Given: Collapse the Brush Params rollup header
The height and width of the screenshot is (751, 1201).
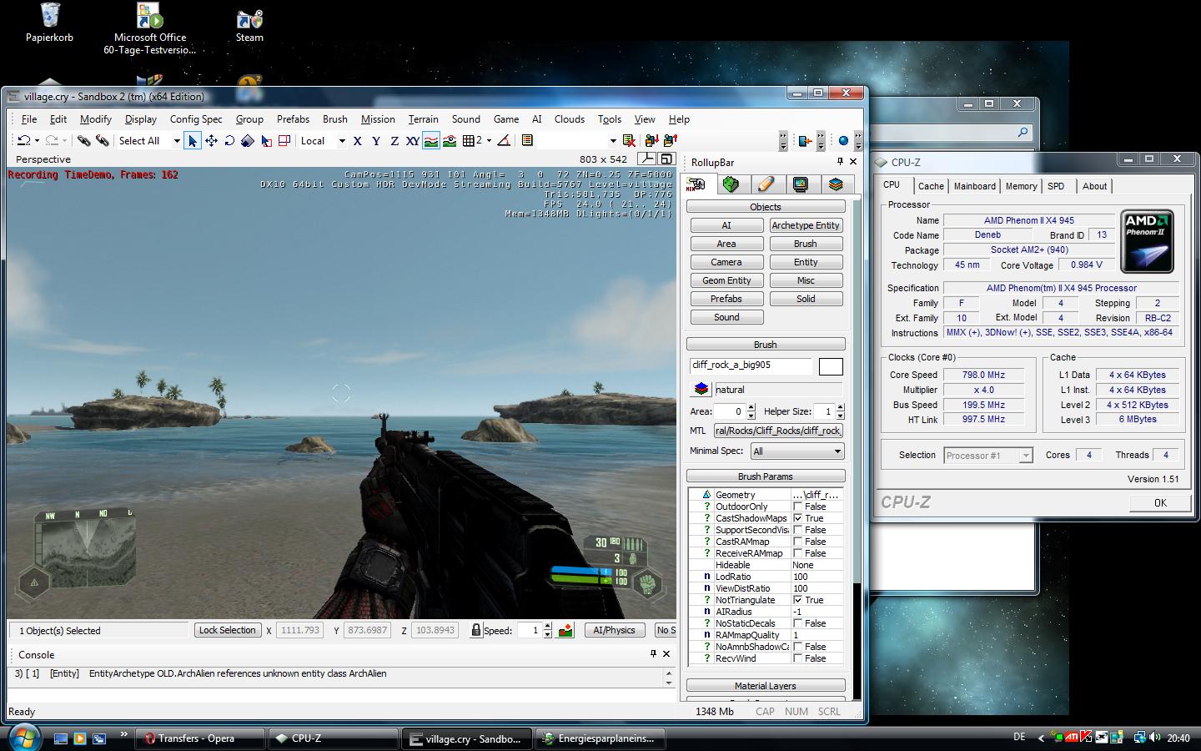Looking at the screenshot, I should (765, 476).
